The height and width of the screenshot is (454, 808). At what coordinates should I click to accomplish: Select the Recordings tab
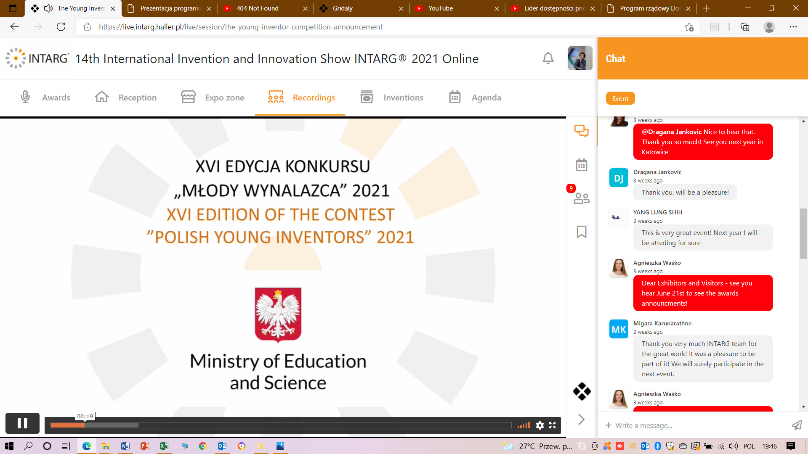coord(301,98)
